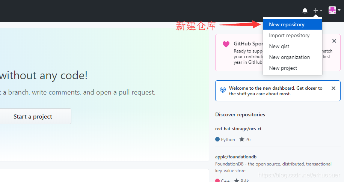344x182 pixels.
Task: Click the Discover repositories heading
Action: (240, 115)
